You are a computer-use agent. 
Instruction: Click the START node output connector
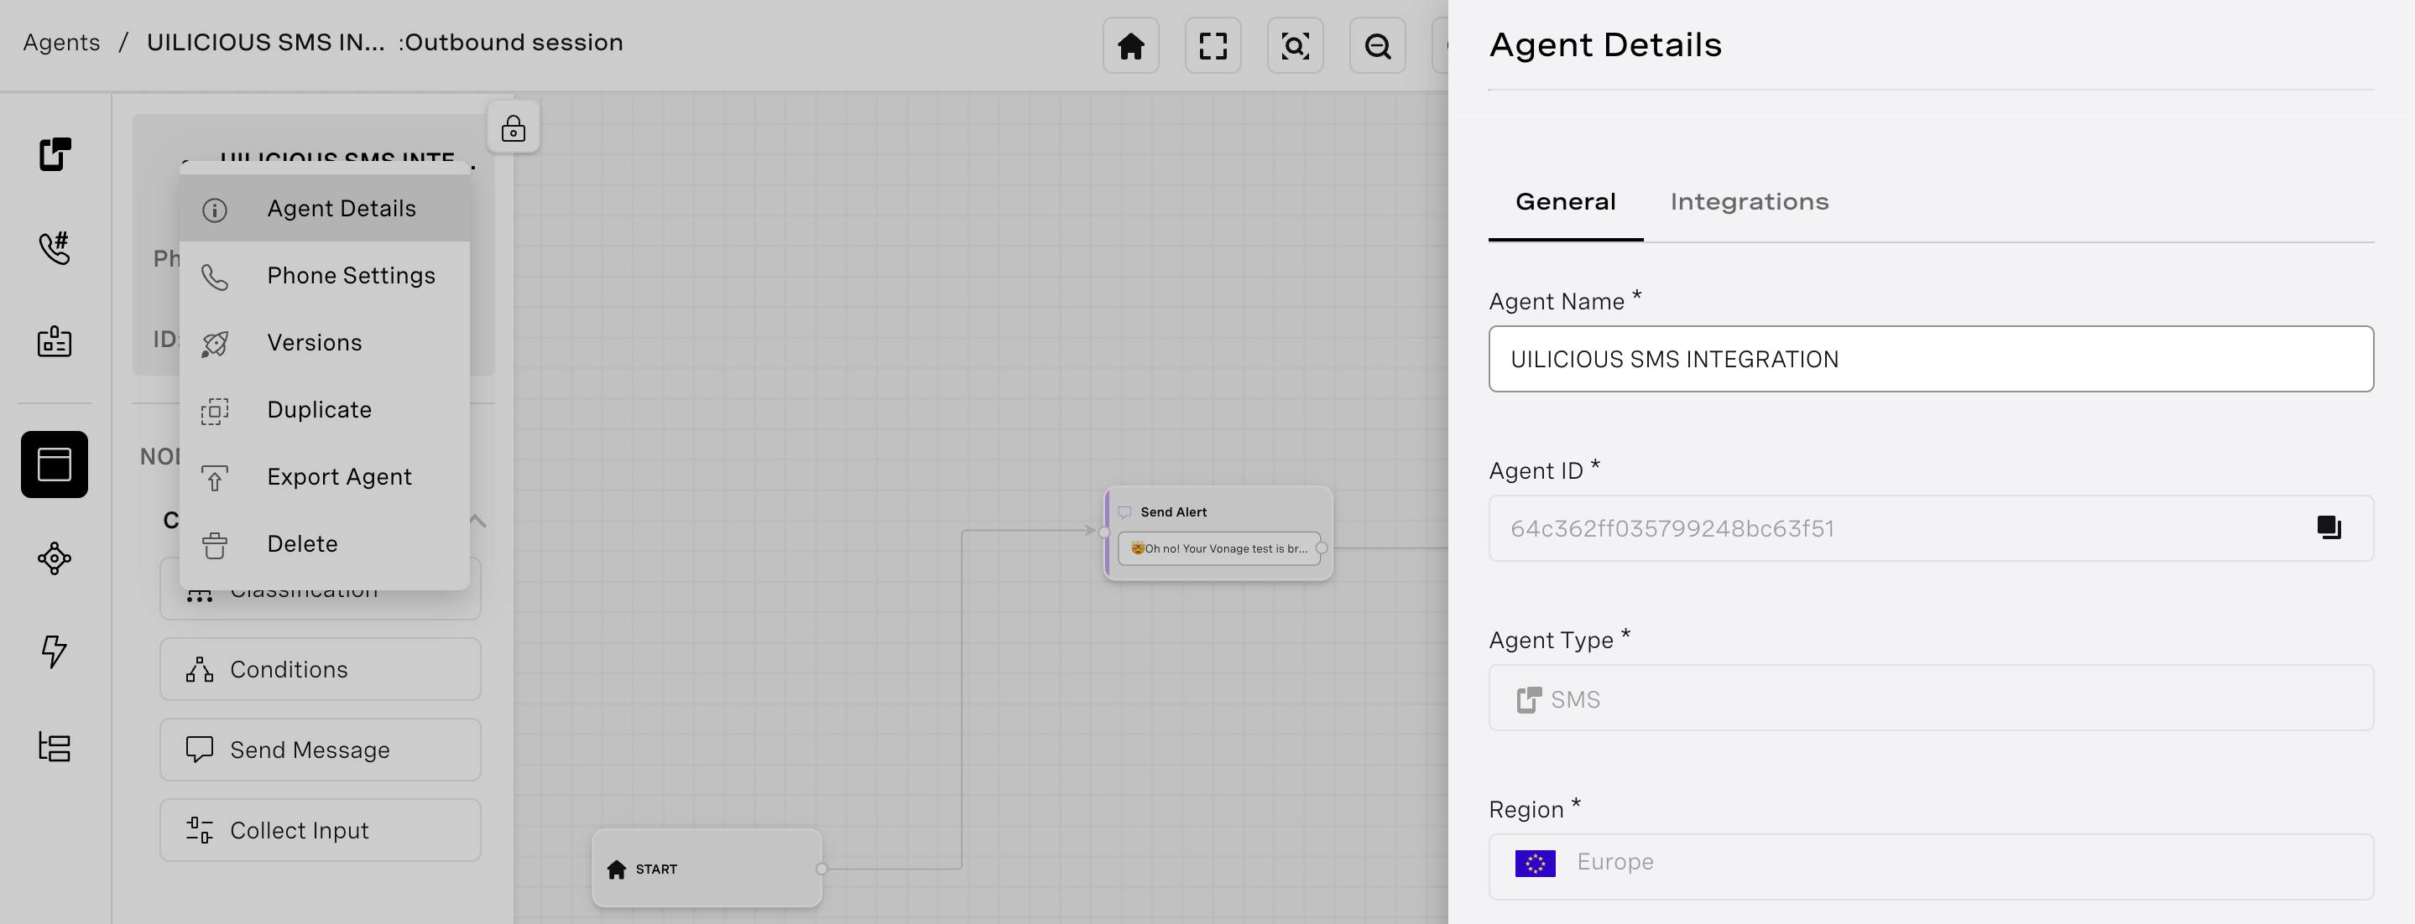click(822, 869)
